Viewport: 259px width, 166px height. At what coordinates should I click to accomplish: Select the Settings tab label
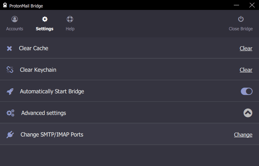coord(44,29)
